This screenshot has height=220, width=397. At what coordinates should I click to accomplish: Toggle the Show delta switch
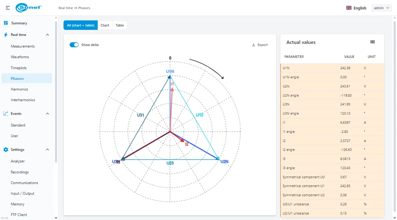point(74,45)
